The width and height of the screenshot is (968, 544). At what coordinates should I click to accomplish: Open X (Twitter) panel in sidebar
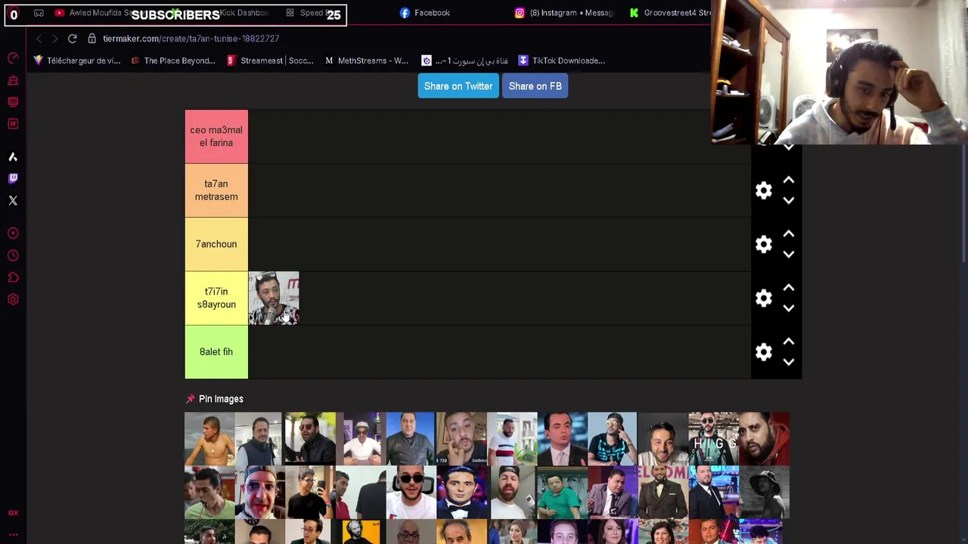click(x=13, y=200)
